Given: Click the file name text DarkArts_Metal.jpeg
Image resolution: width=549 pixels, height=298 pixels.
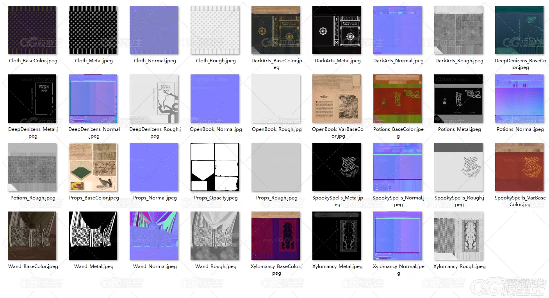Looking at the screenshot, I should click(338, 61).
